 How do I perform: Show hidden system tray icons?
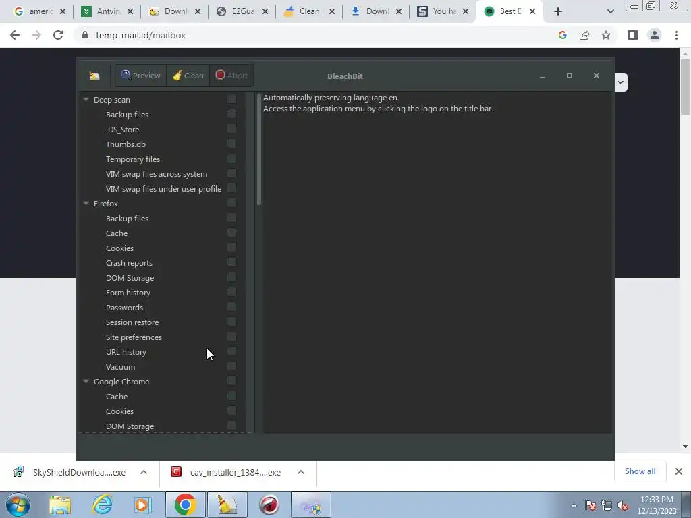coord(574,505)
